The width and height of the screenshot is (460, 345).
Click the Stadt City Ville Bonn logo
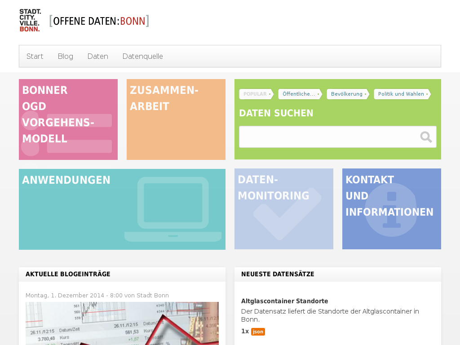tap(30, 20)
